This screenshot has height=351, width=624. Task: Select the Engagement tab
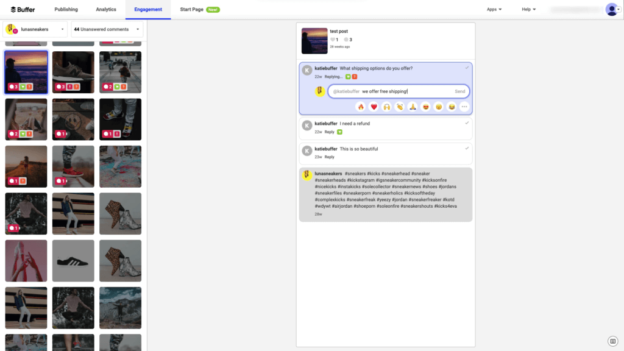tap(148, 9)
